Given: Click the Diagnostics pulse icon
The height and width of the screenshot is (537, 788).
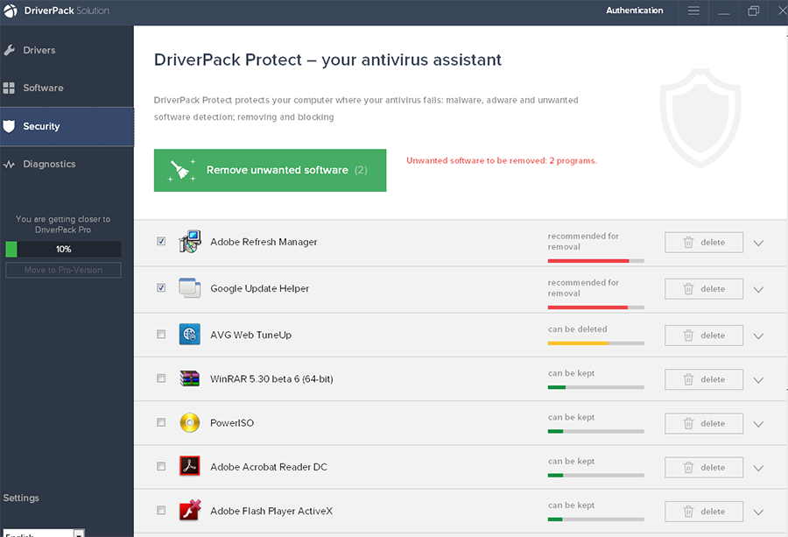Looking at the screenshot, I should [9, 165].
